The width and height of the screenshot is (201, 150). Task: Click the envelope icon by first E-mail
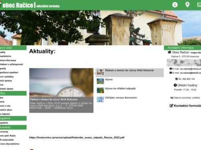click(170, 69)
